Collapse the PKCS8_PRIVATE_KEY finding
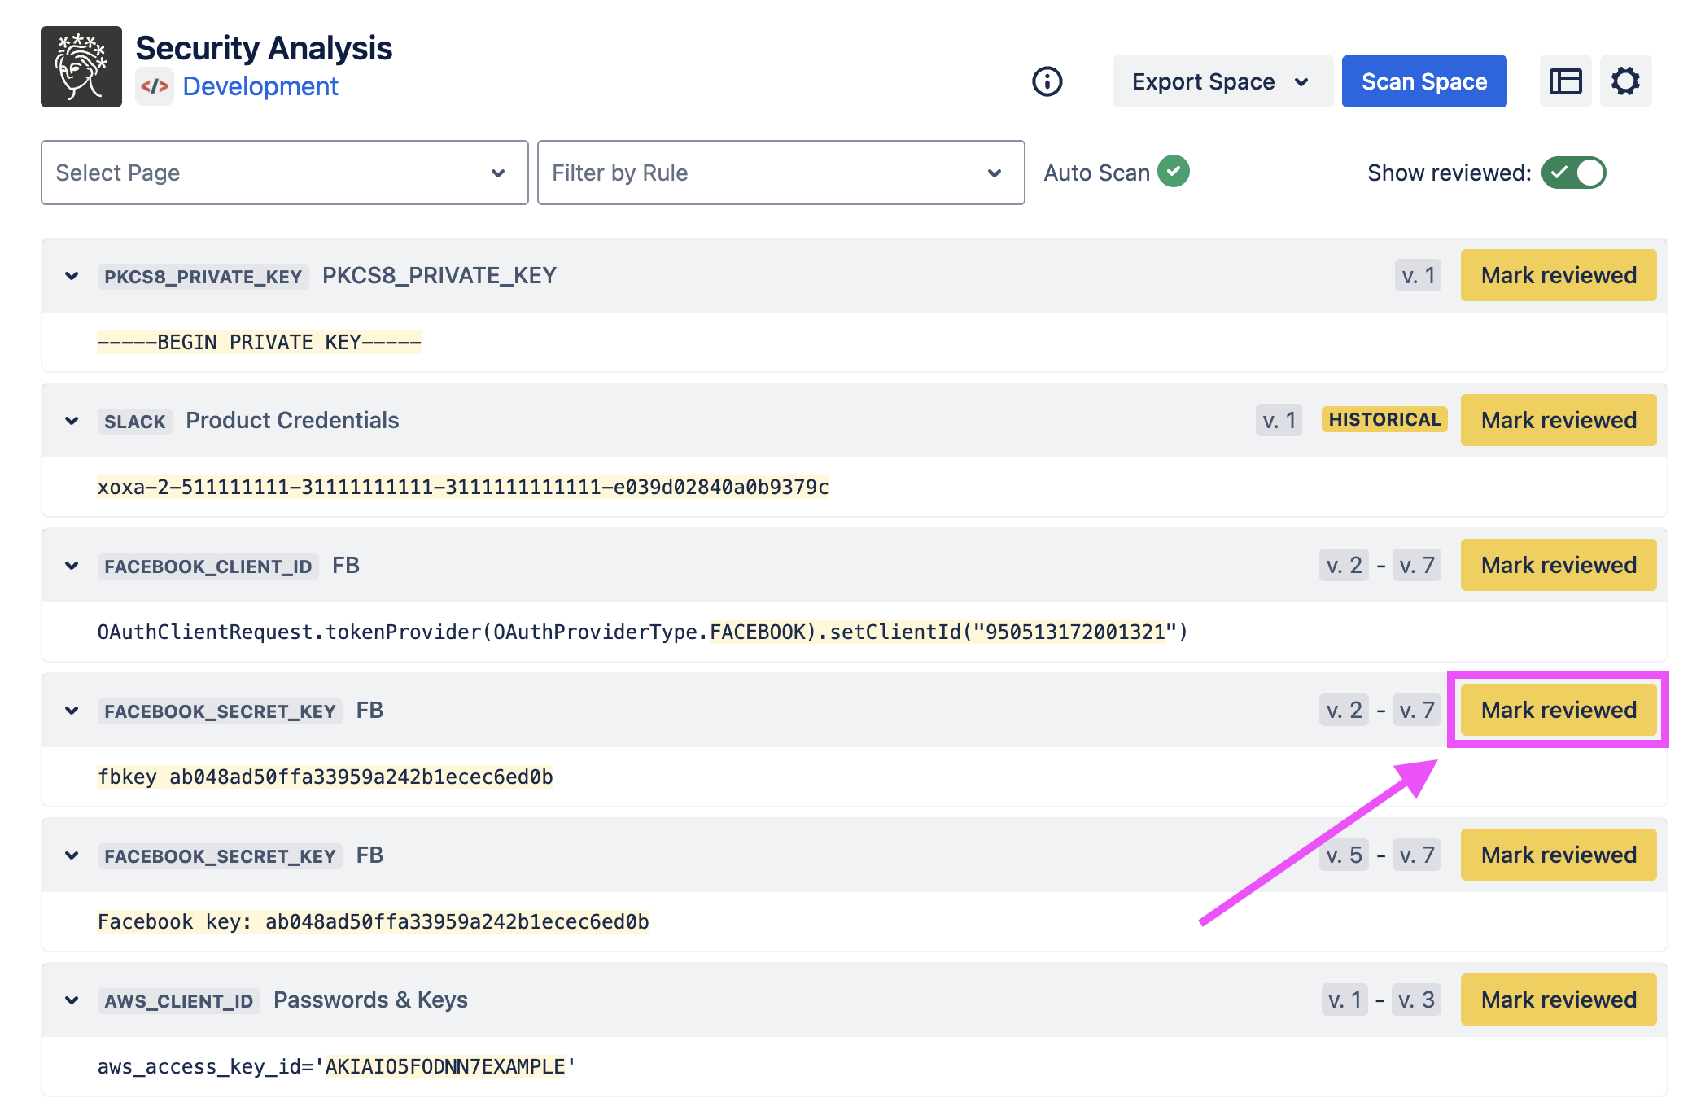Viewport: 1701px width, 1120px height. pyautogui.click(x=72, y=276)
